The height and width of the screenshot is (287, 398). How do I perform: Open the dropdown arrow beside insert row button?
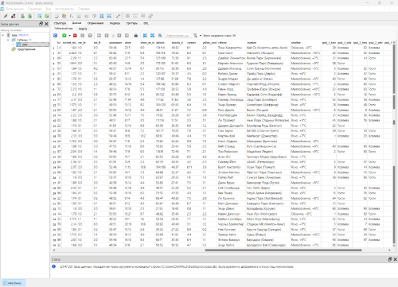70,35
